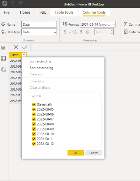The width and height of the screenshot is (140, 181).
Task: Click the Data type clock icon
Action: click(3, 32)
